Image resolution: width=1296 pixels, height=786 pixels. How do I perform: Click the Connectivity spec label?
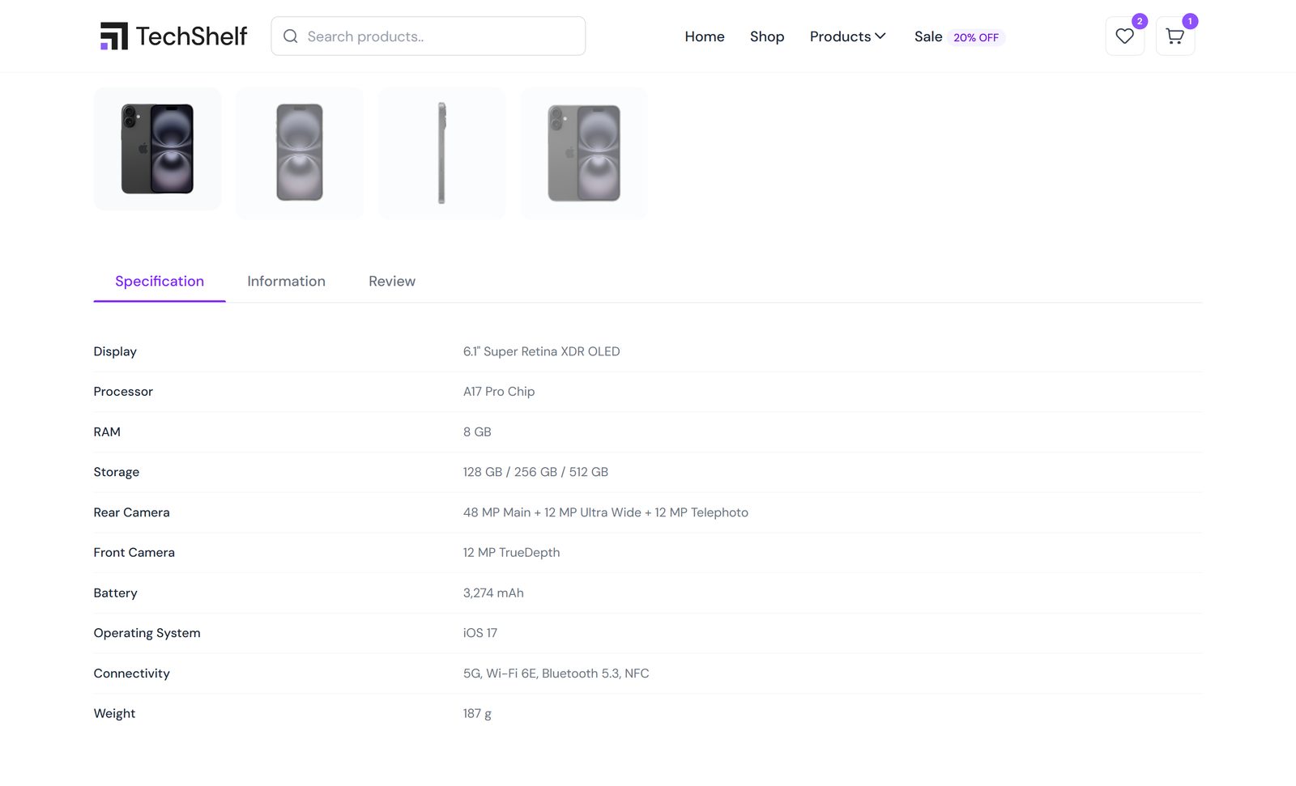point(131,673)
